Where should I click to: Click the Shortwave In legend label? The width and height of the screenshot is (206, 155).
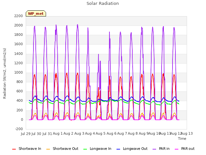[x=30, y=149]
